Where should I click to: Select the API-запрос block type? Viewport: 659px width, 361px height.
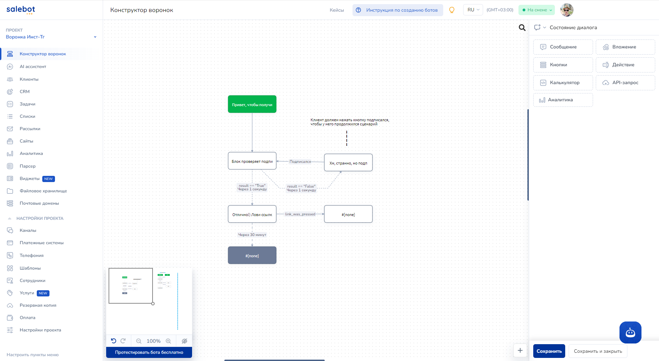(x=625, y=82)
